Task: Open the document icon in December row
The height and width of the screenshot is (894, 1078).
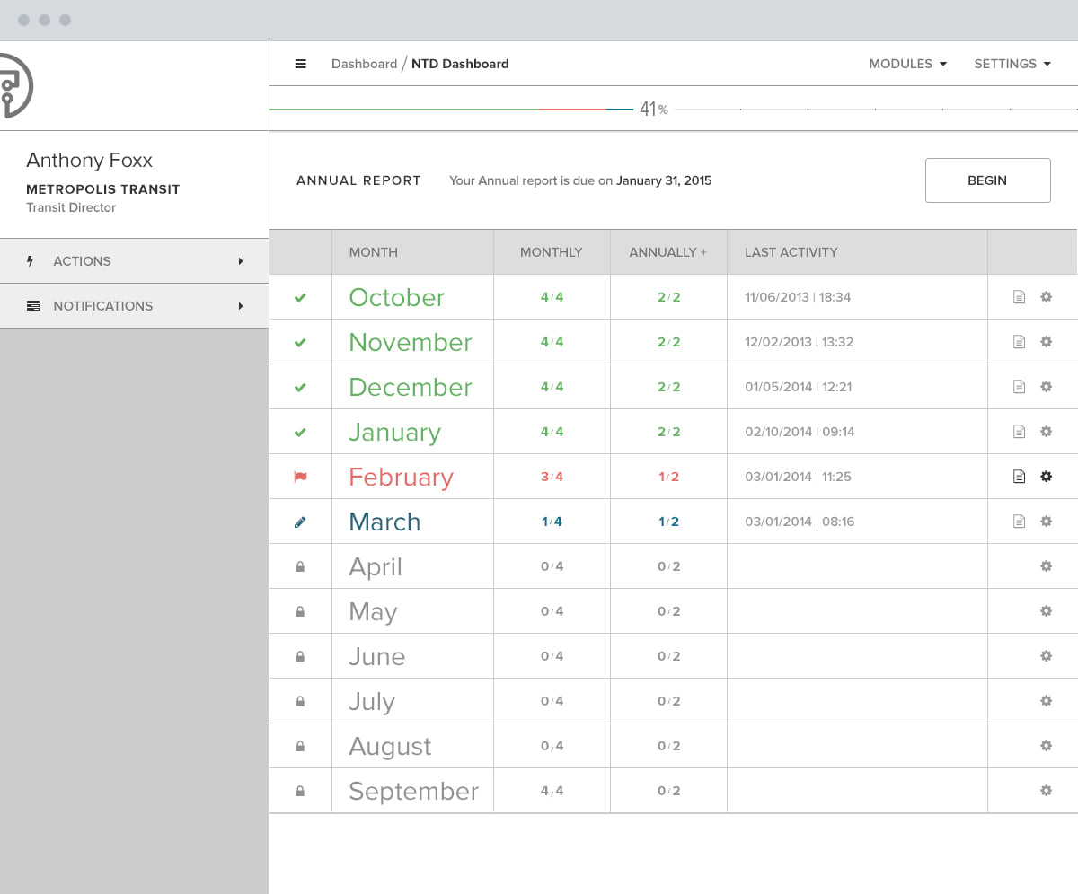Action: [x=1019, y=387]
